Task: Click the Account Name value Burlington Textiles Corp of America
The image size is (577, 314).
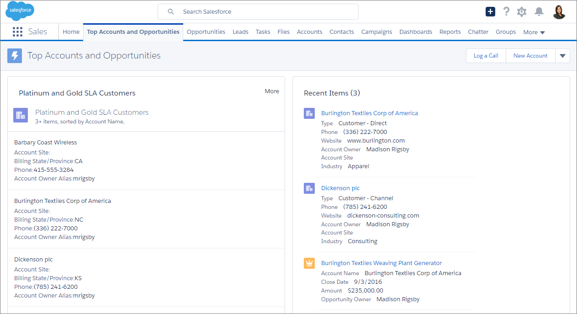Action: click(x=413, y=273)
